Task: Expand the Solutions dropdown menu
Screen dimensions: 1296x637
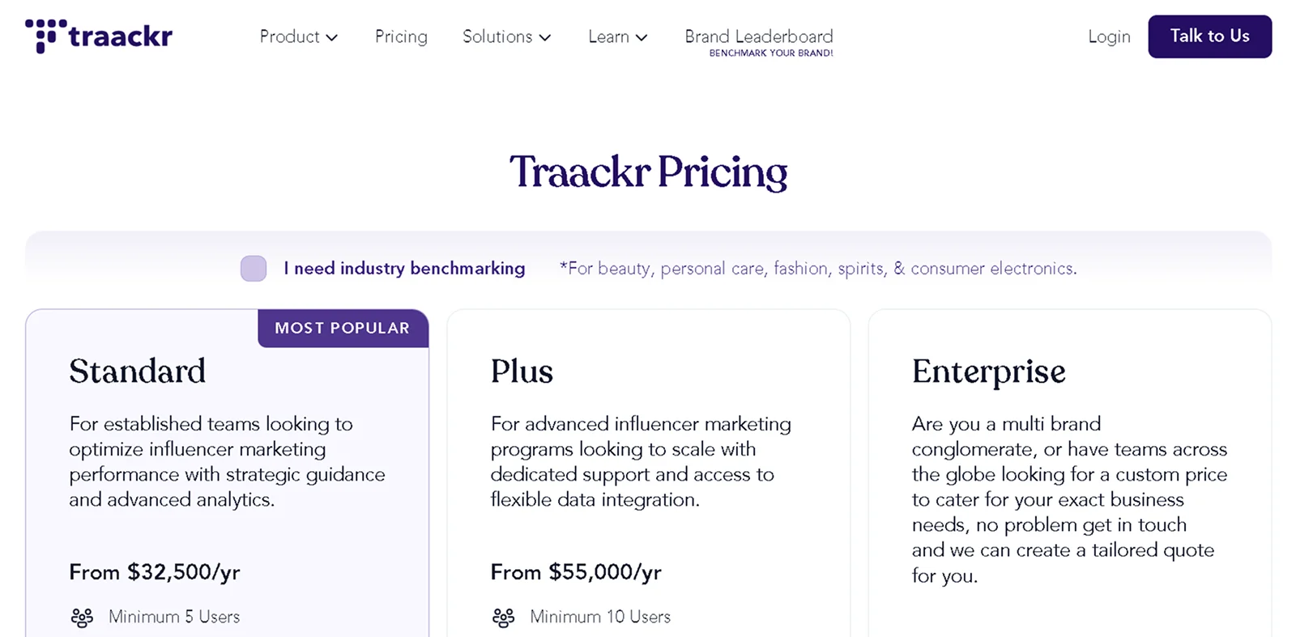Action: 506,36
